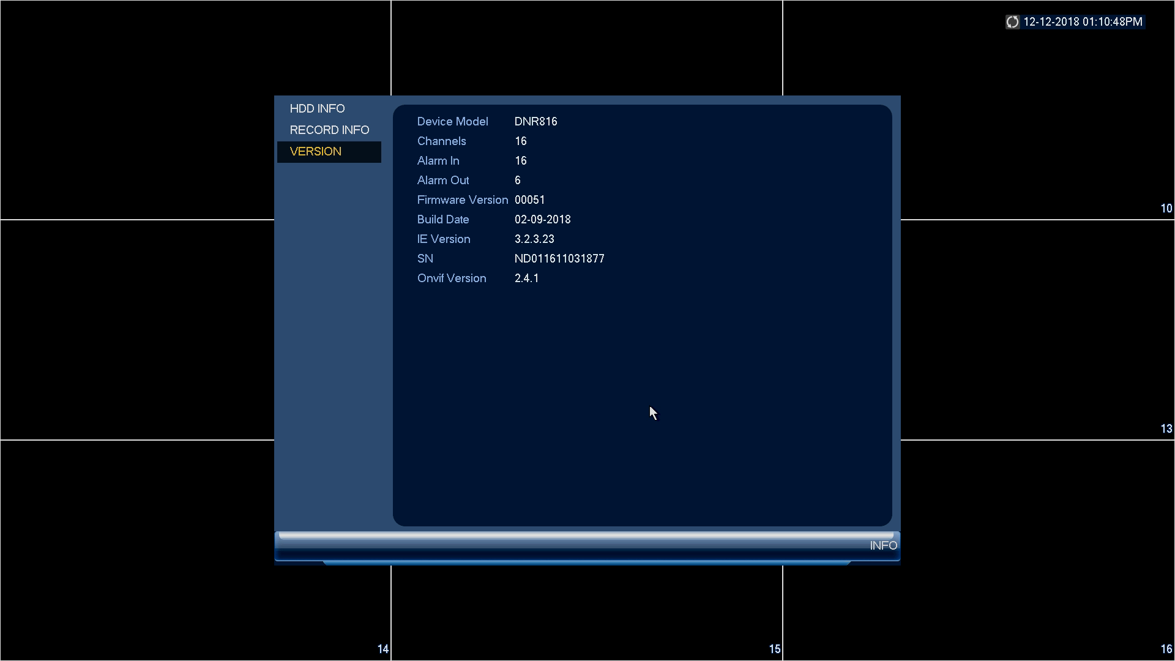Click the date and time display
The width and height of the screenshot is (1175, 661).
(1082, 22)
